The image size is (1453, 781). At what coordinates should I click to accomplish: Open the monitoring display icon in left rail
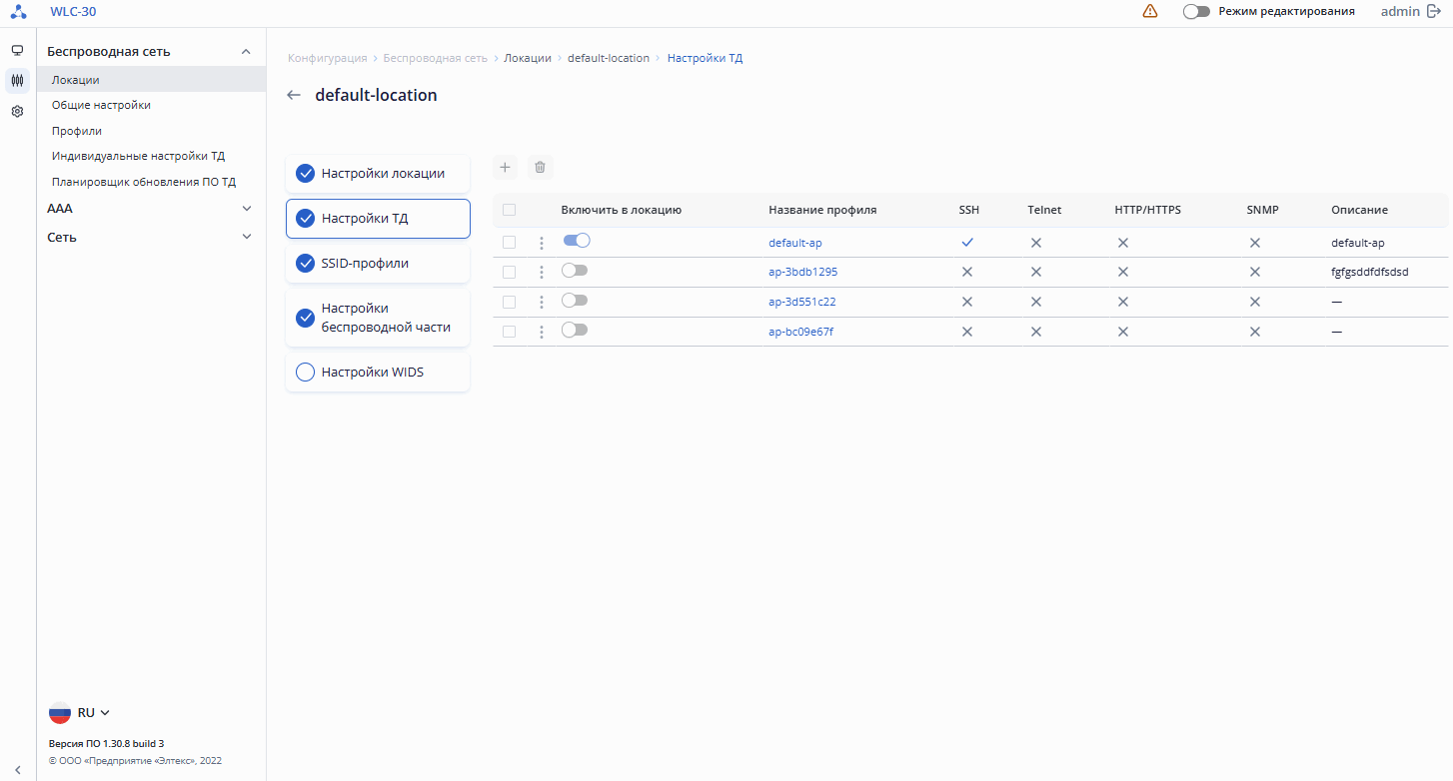[x=17, y=50]
